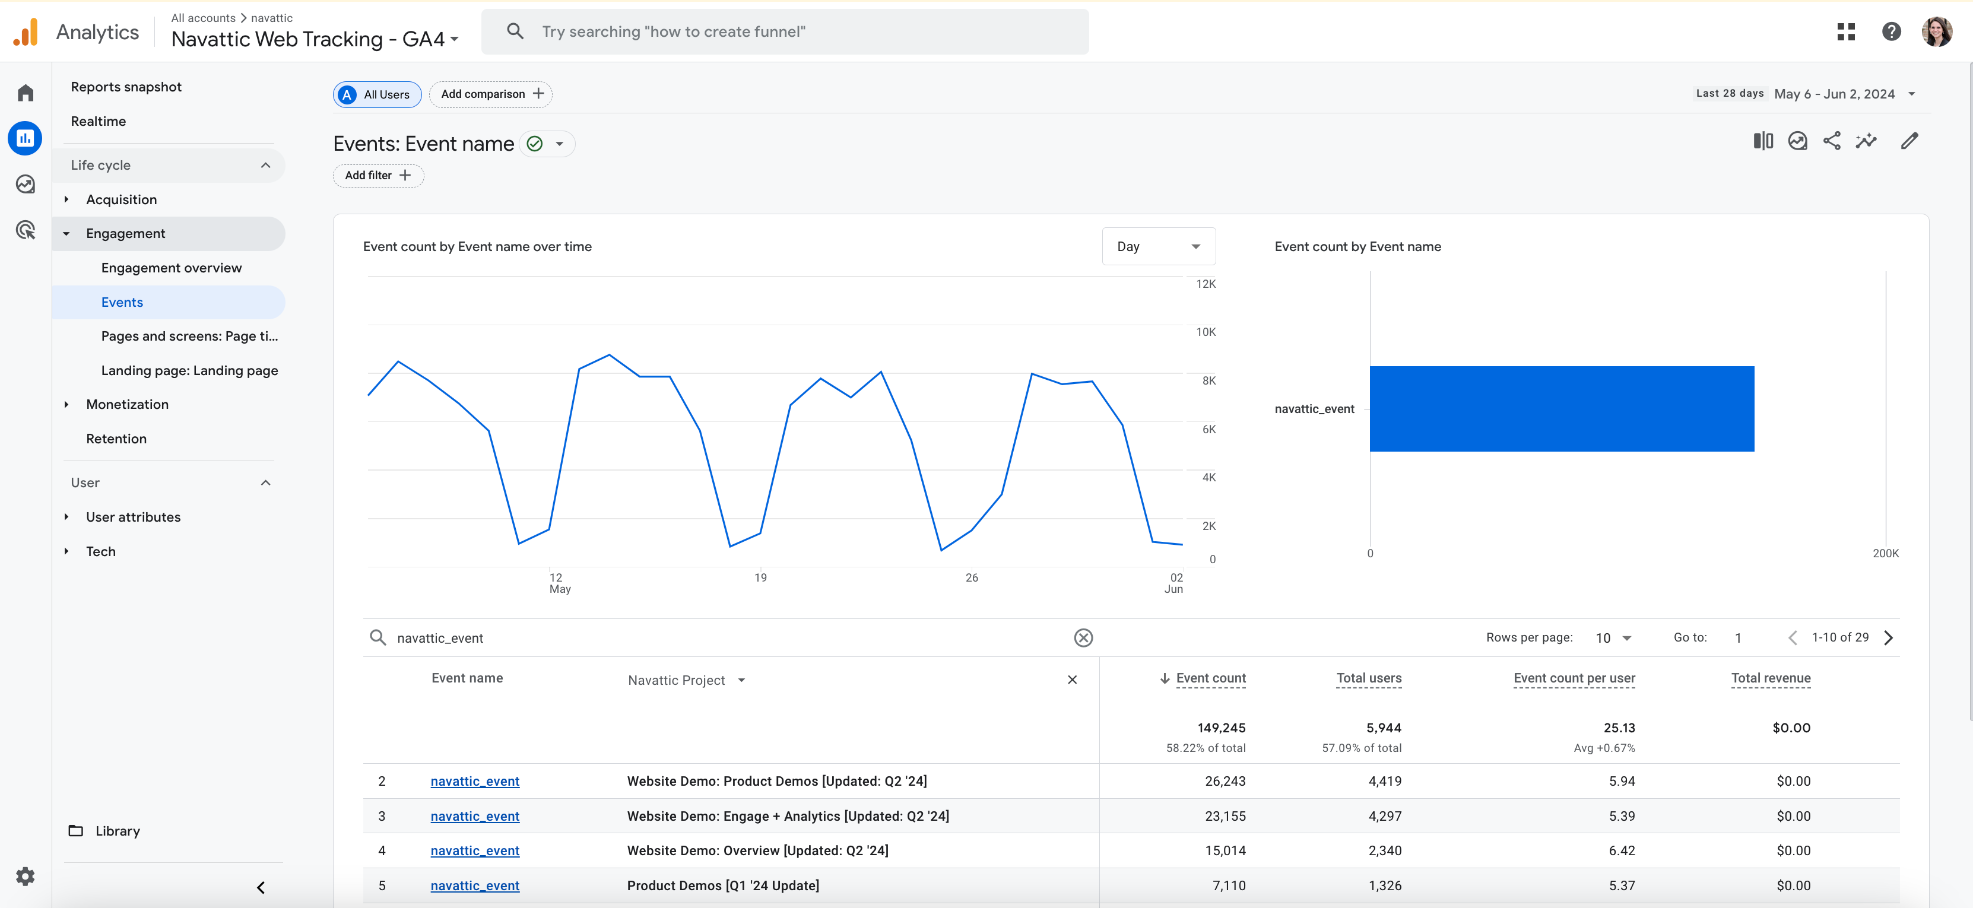Viewport: 1973px width, 908px height.
Task: Click the Edit comparisons icon
Action: [1763, 141]
